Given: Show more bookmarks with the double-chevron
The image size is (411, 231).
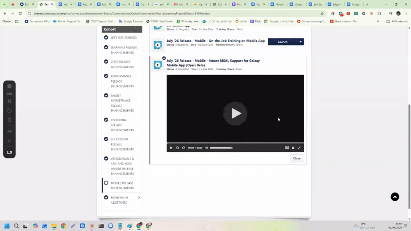Looking at the screenshot, I should [x=378, y=21].
